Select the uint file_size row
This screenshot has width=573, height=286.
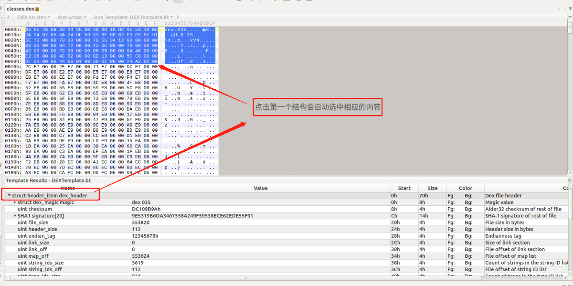286,222
